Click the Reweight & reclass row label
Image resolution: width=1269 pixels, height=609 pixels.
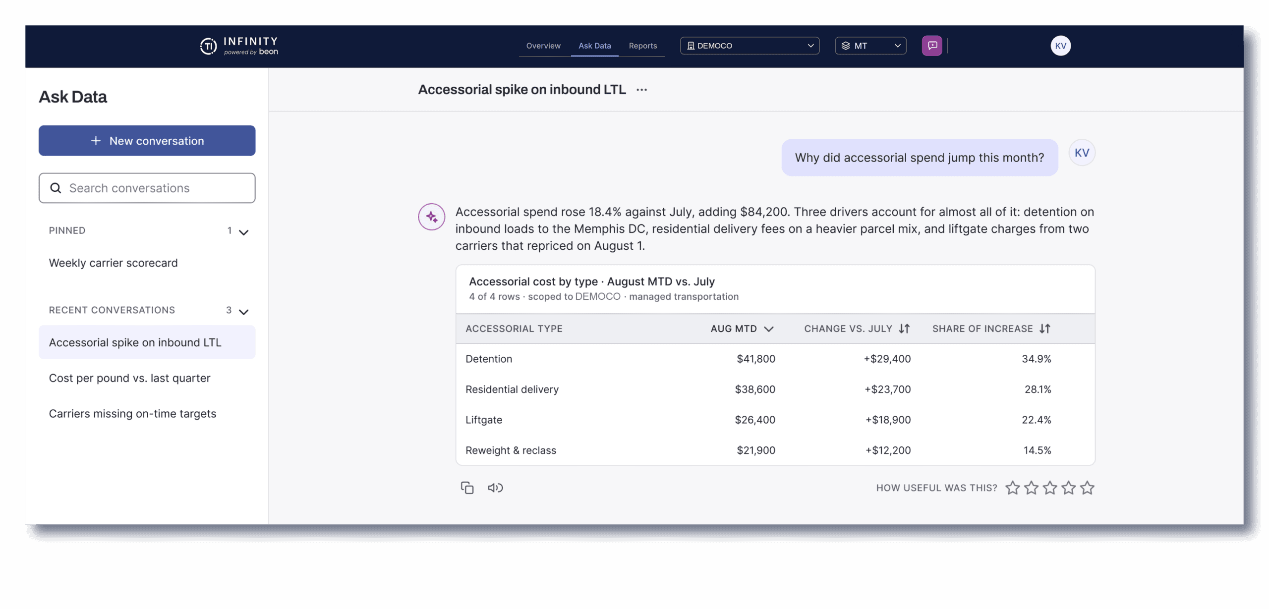point(510,450)
